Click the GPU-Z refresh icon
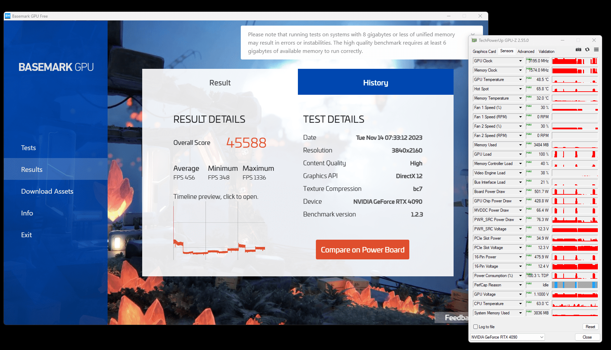The image size is (611, 350). pos(587,49)
